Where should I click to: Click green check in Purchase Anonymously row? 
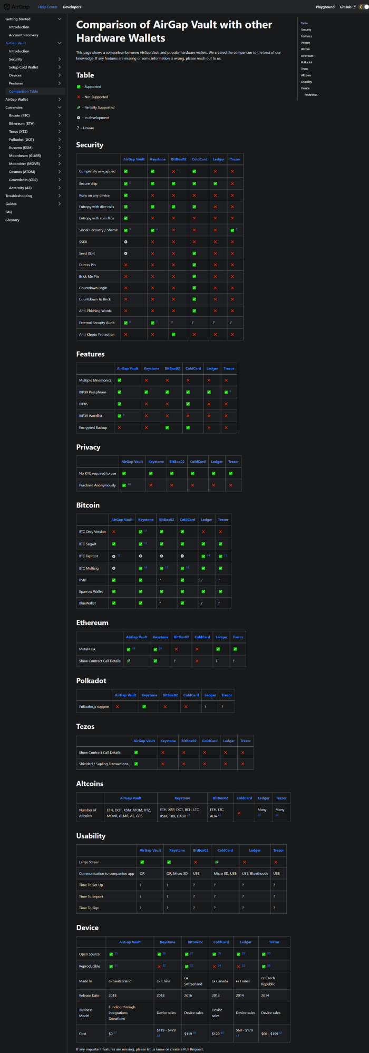[124, 485]
